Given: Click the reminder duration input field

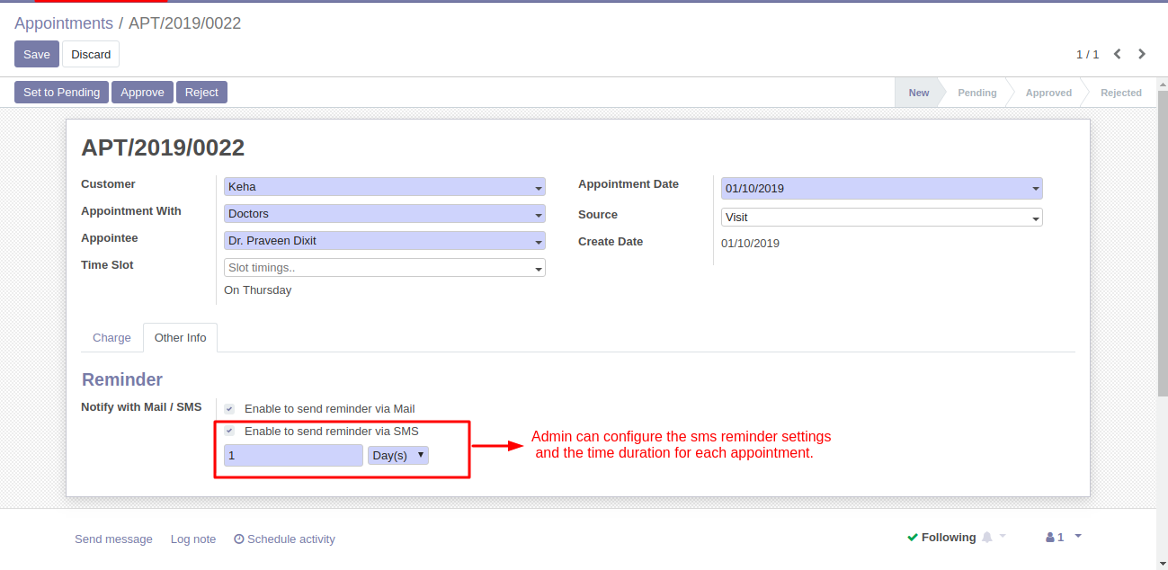Looking at the screenshot, I should (293, 456).
